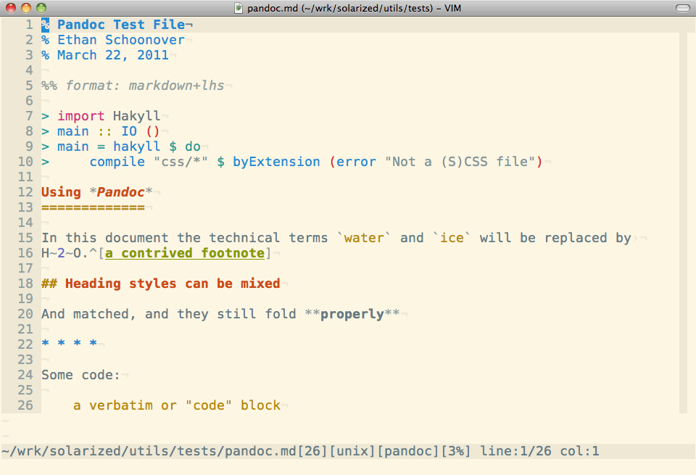Place cursor on "Pandoc Test File" title

(x=121, y=25)
